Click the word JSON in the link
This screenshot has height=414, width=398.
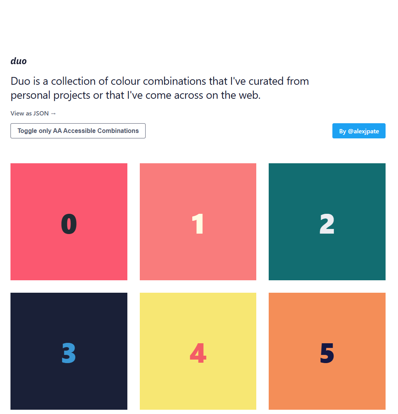click(x=41, y=113)
